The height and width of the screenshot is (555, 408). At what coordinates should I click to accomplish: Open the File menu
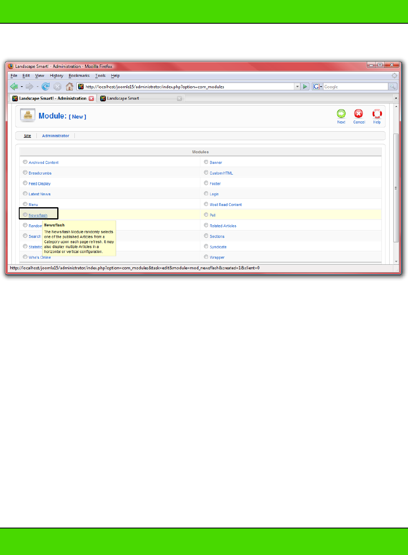pyautogui.click(x=14, y=76)
